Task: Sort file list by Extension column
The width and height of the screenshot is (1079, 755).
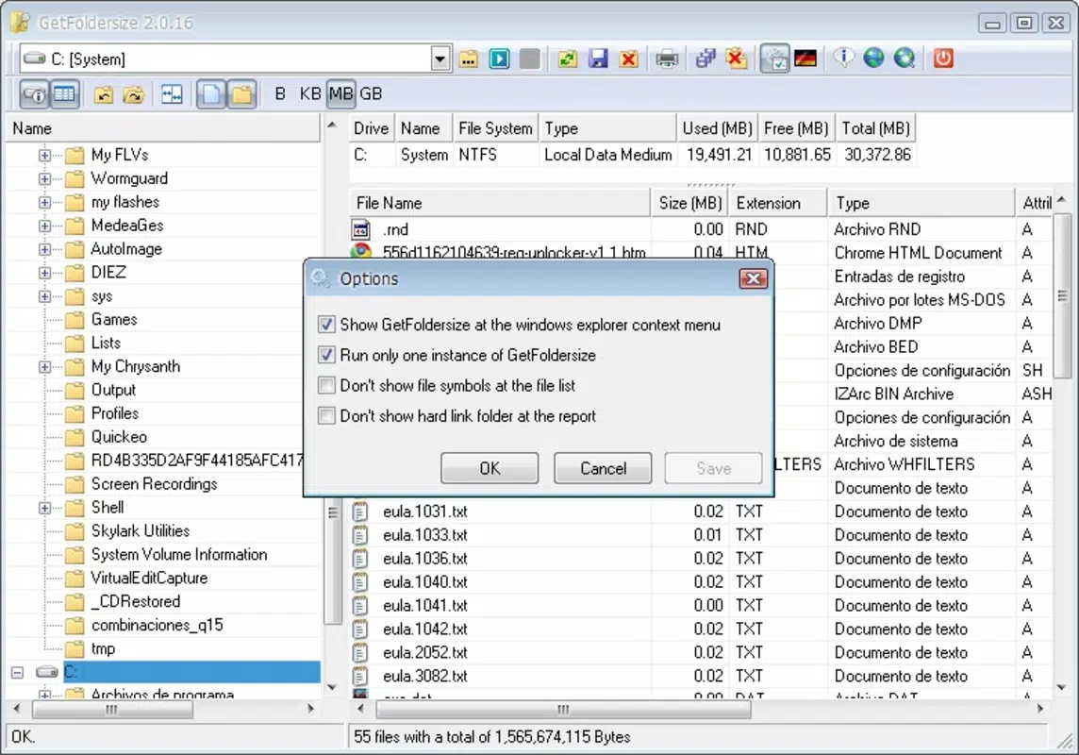Action: pyautogui.click(x=778, y=203)
